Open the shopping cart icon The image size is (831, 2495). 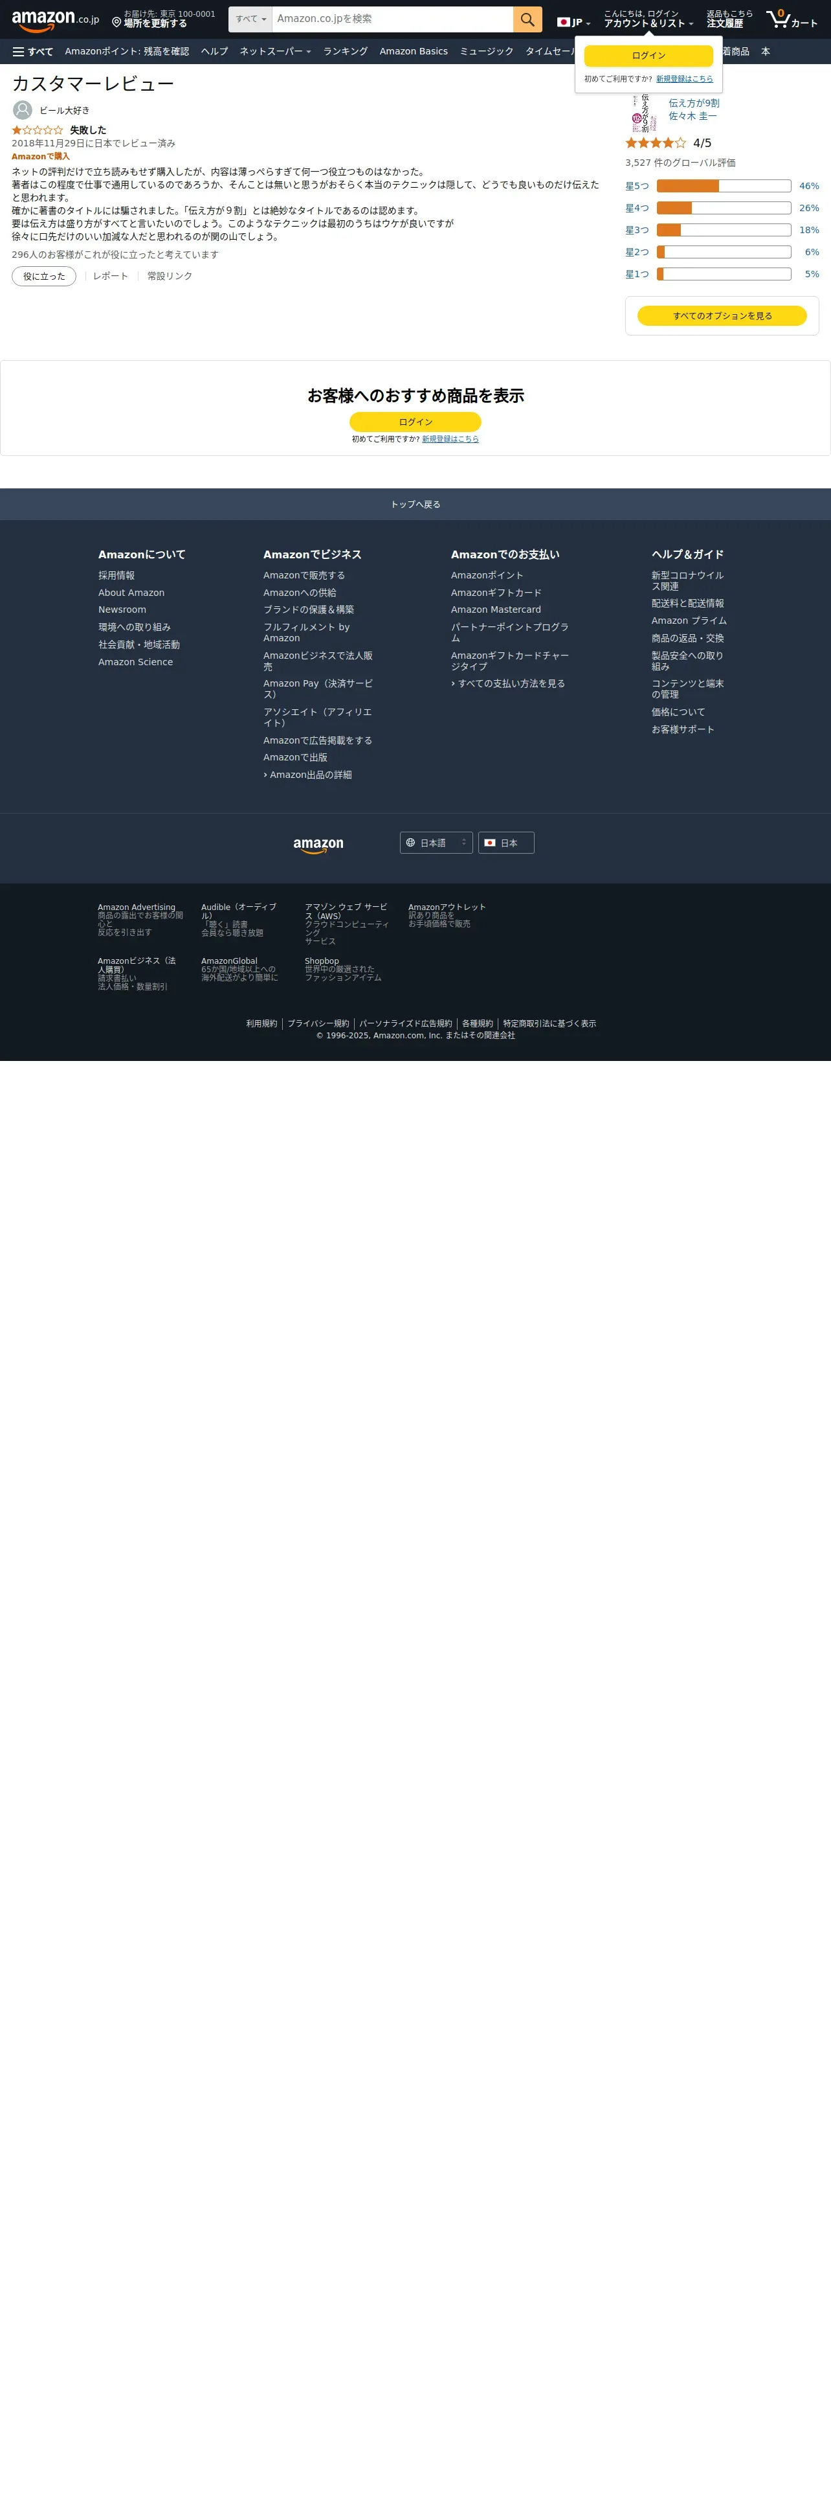[792, 19]
